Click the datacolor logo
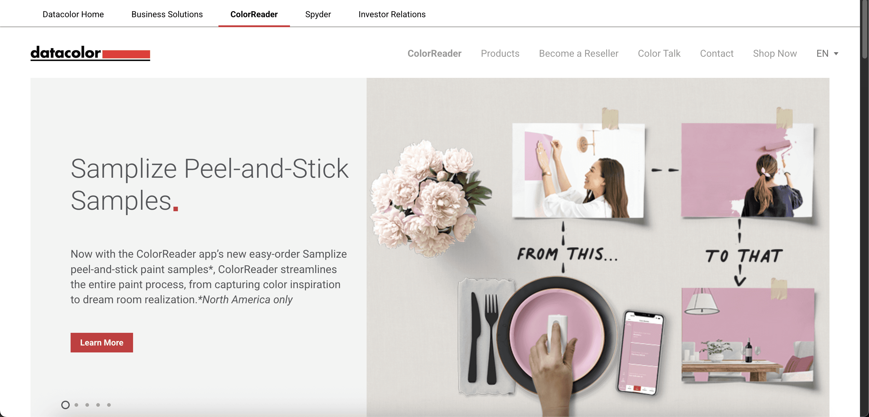This screenshot has width=869, height=417. (90, 53)
